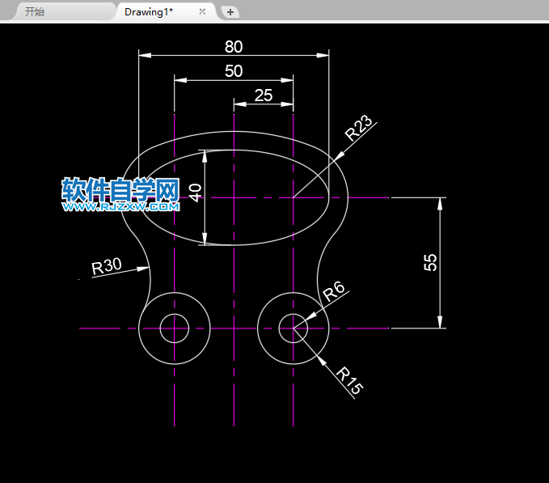Select the R30 radius annotation
This screenshot has height=483, width=549.
[x=106, y=266]
